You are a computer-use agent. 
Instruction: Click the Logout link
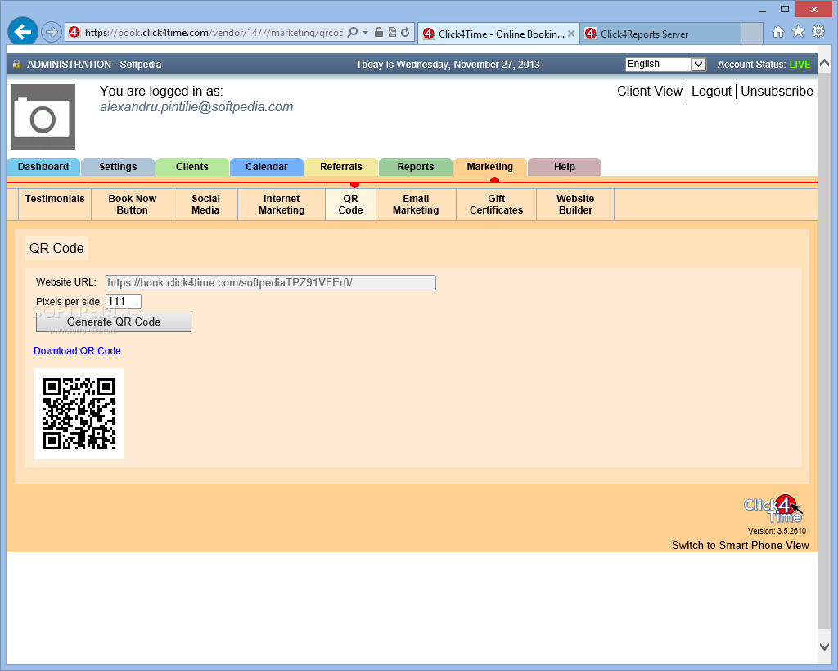[x=711, y=92]
